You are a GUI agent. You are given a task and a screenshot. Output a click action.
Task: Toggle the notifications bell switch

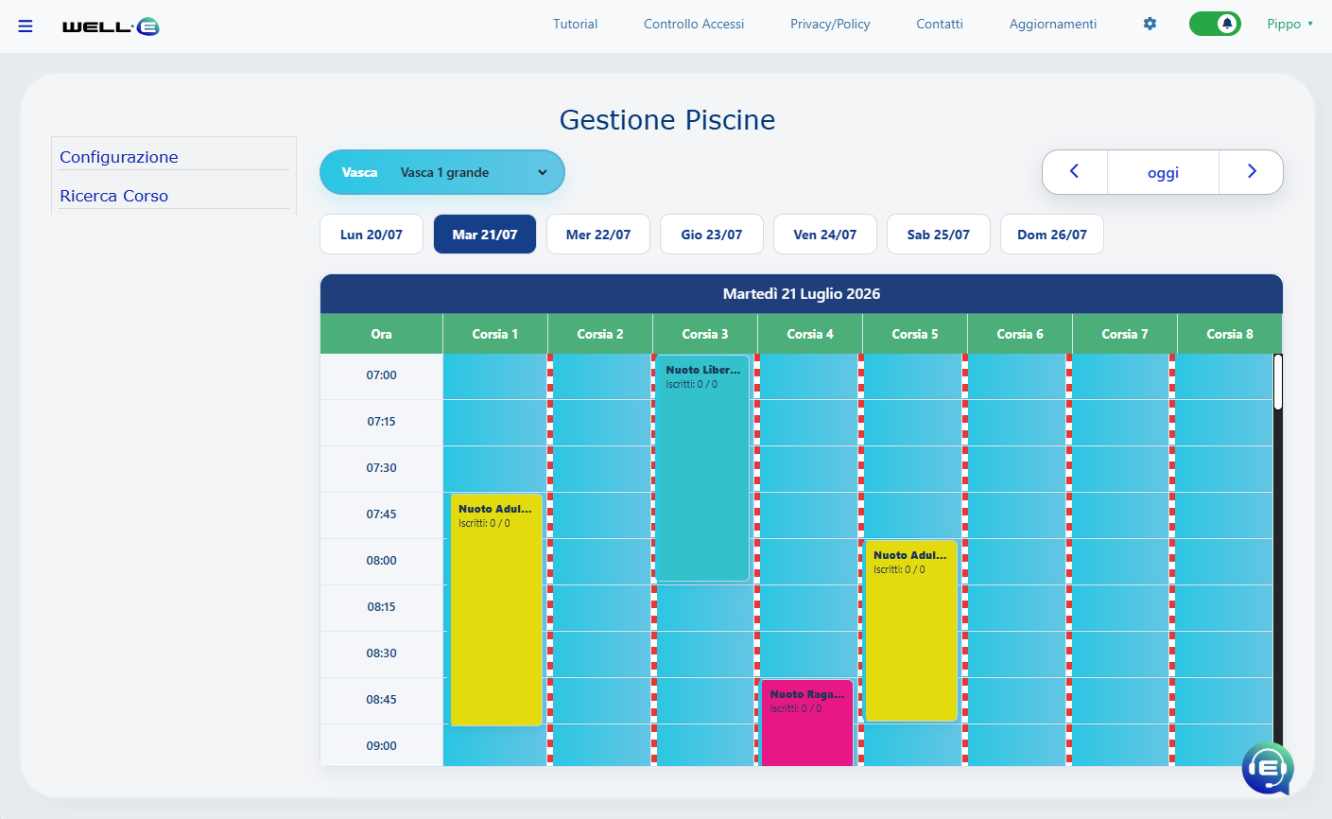click(1215, 24)
